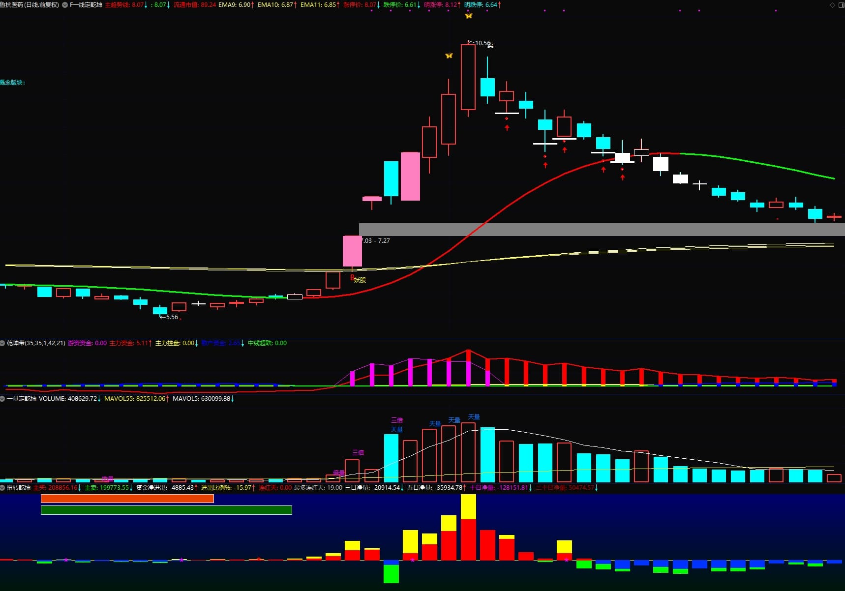This screenshot has height=591, width=845.
Task: Click the 乾坤带(35,35,1,42,21) indicator title
Action: (x=36, y=343)
